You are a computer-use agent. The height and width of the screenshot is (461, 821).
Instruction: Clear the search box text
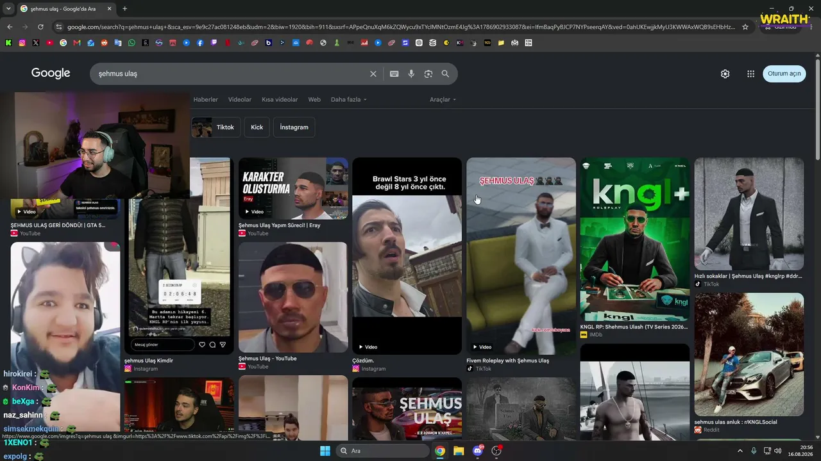(x=373, y=74)
